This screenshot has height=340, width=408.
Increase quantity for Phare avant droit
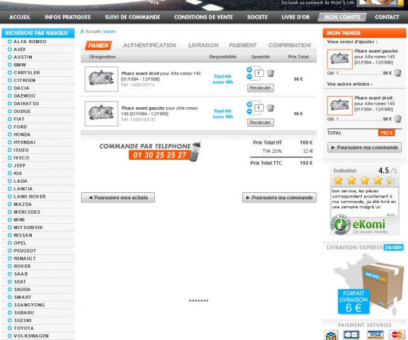point(249,69)
